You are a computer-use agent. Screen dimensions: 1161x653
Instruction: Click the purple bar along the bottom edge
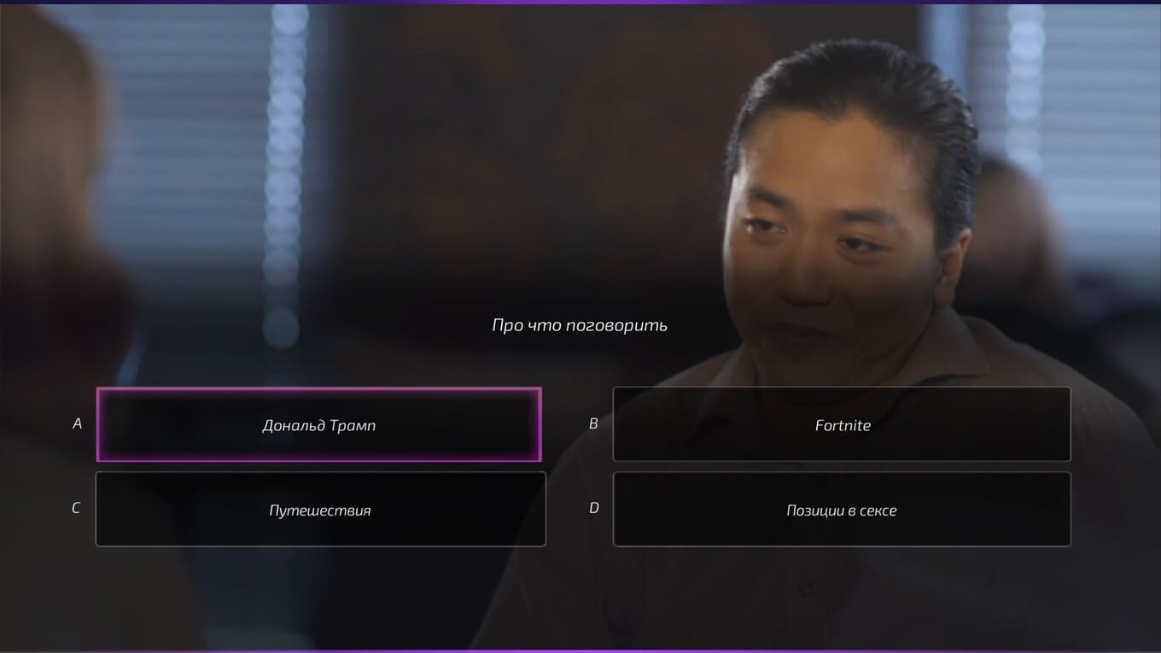[x=580, y=650]
